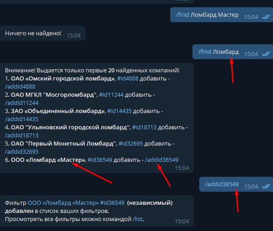This screenshot has width=273, height=231.
Task: Select hashtag #id32695
Action: (130, 144)
